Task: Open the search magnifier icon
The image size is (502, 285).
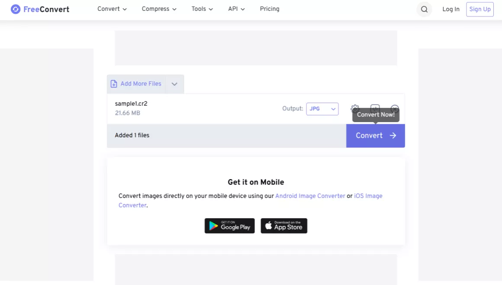Action: click(x=424, y=9)
